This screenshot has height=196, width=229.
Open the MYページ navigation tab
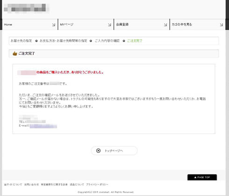point(86,24)
